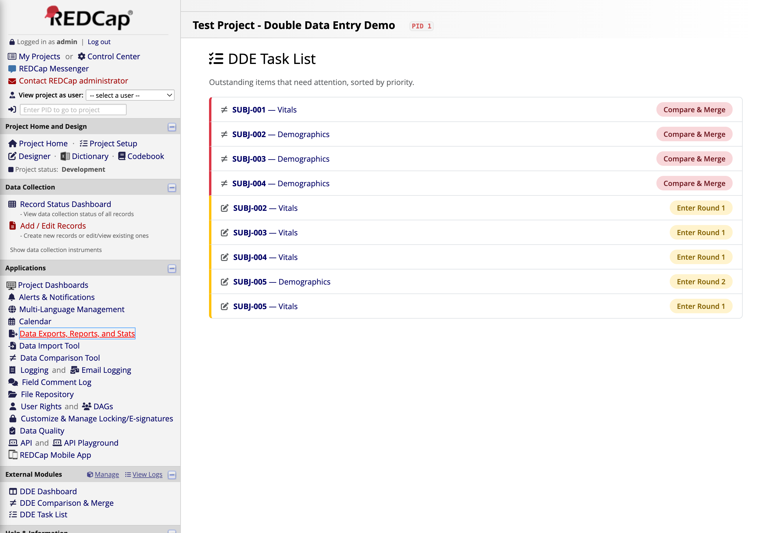The image size is (759, 533).
Task: Click the edit icon beside SUBJ-005 Demographics
Action: [224, 282]
